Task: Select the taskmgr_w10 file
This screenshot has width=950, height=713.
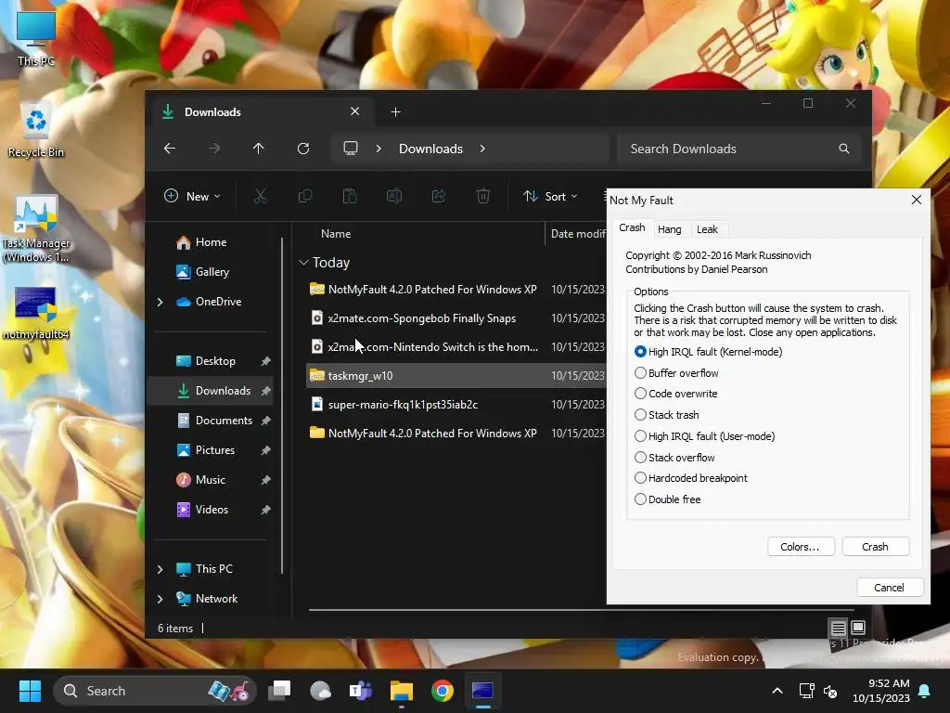Action: click(456, 375)
